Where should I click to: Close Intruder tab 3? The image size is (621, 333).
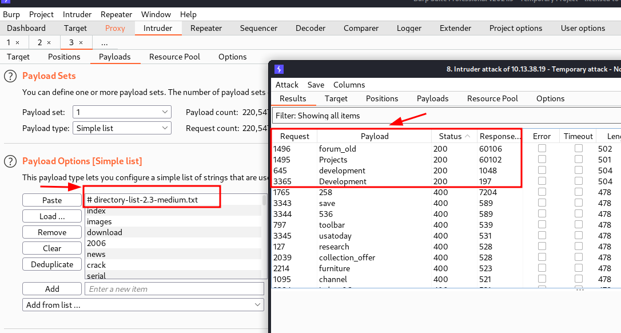pyautogui.click(x=81, y=42)
